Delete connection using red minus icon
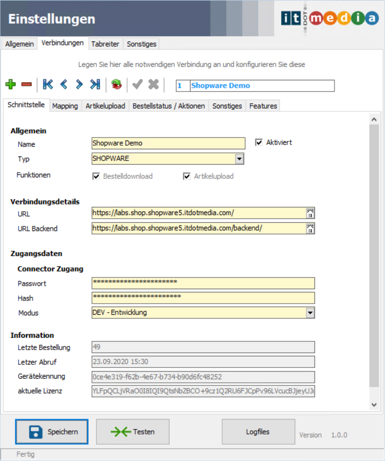This screenshot has height=461, width=385. point(27,85)
